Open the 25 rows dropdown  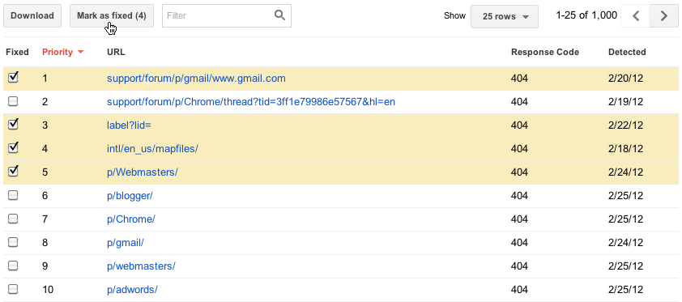pyautogui.click(x=505, y=16)
